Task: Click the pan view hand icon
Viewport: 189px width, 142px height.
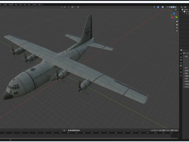Action: (x=177, y=24)
